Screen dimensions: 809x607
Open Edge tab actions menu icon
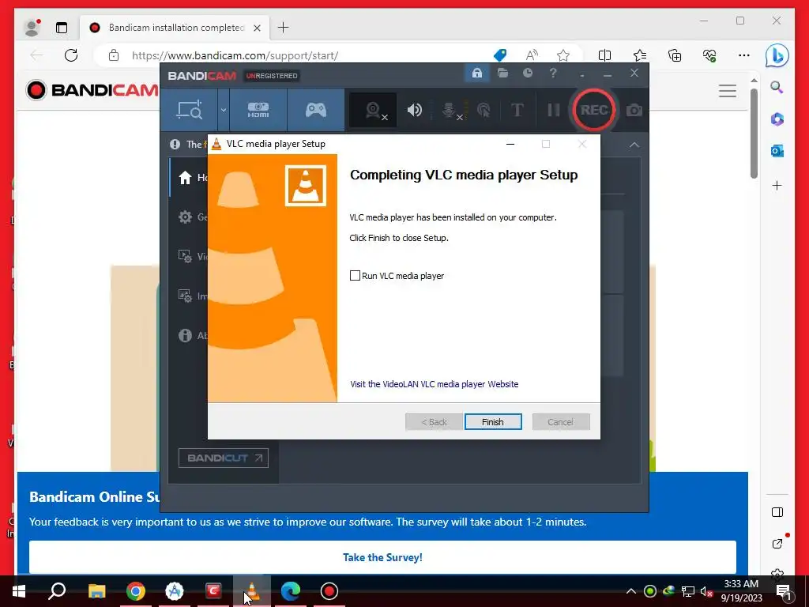click(62, 28)
